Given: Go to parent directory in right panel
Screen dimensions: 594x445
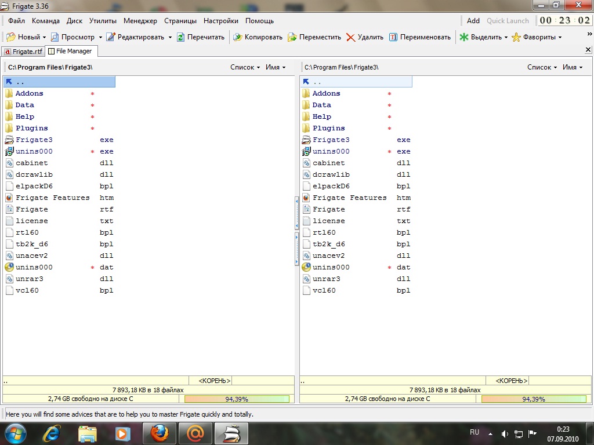Looking at the screenshot, I should point(317,82).
